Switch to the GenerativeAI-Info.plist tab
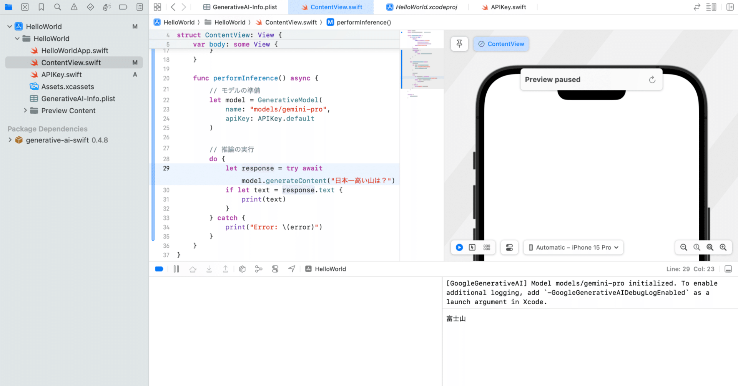Image resolution: width=738 pixels, height=386 pixels. pos(240,7)
